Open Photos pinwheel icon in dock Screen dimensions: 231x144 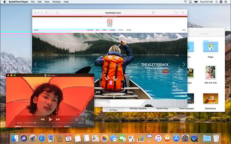coord(104,138)
